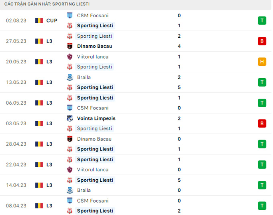
Task: Click Dinamo Bacau crest in 27.05.23 match
Action: pos(70,46)
